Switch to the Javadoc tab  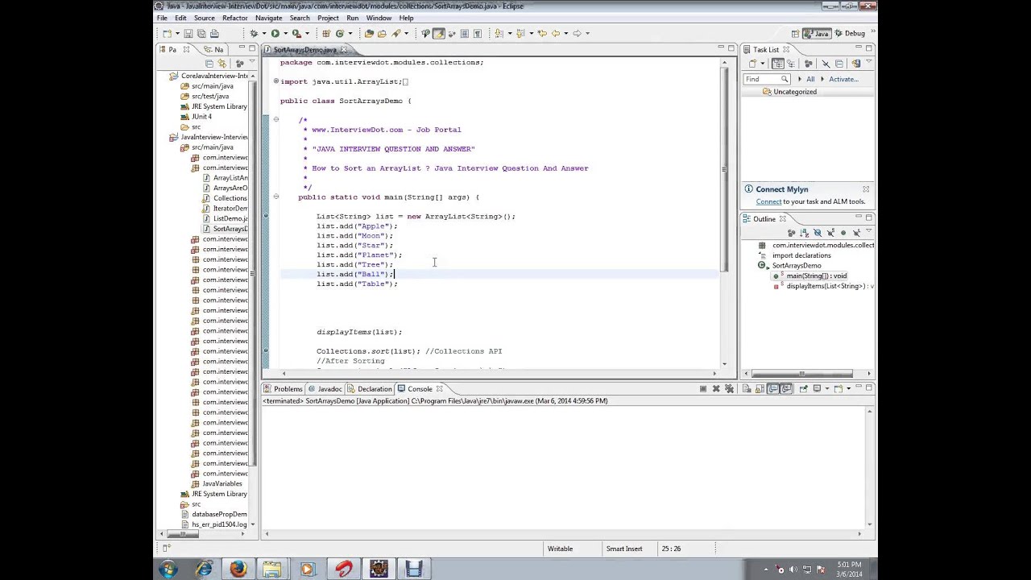(x=325, y=389)
